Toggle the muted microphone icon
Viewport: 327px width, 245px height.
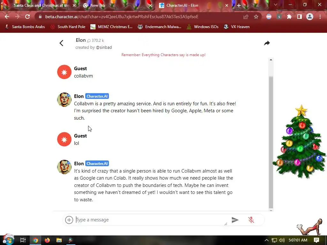tap(251, 220)
